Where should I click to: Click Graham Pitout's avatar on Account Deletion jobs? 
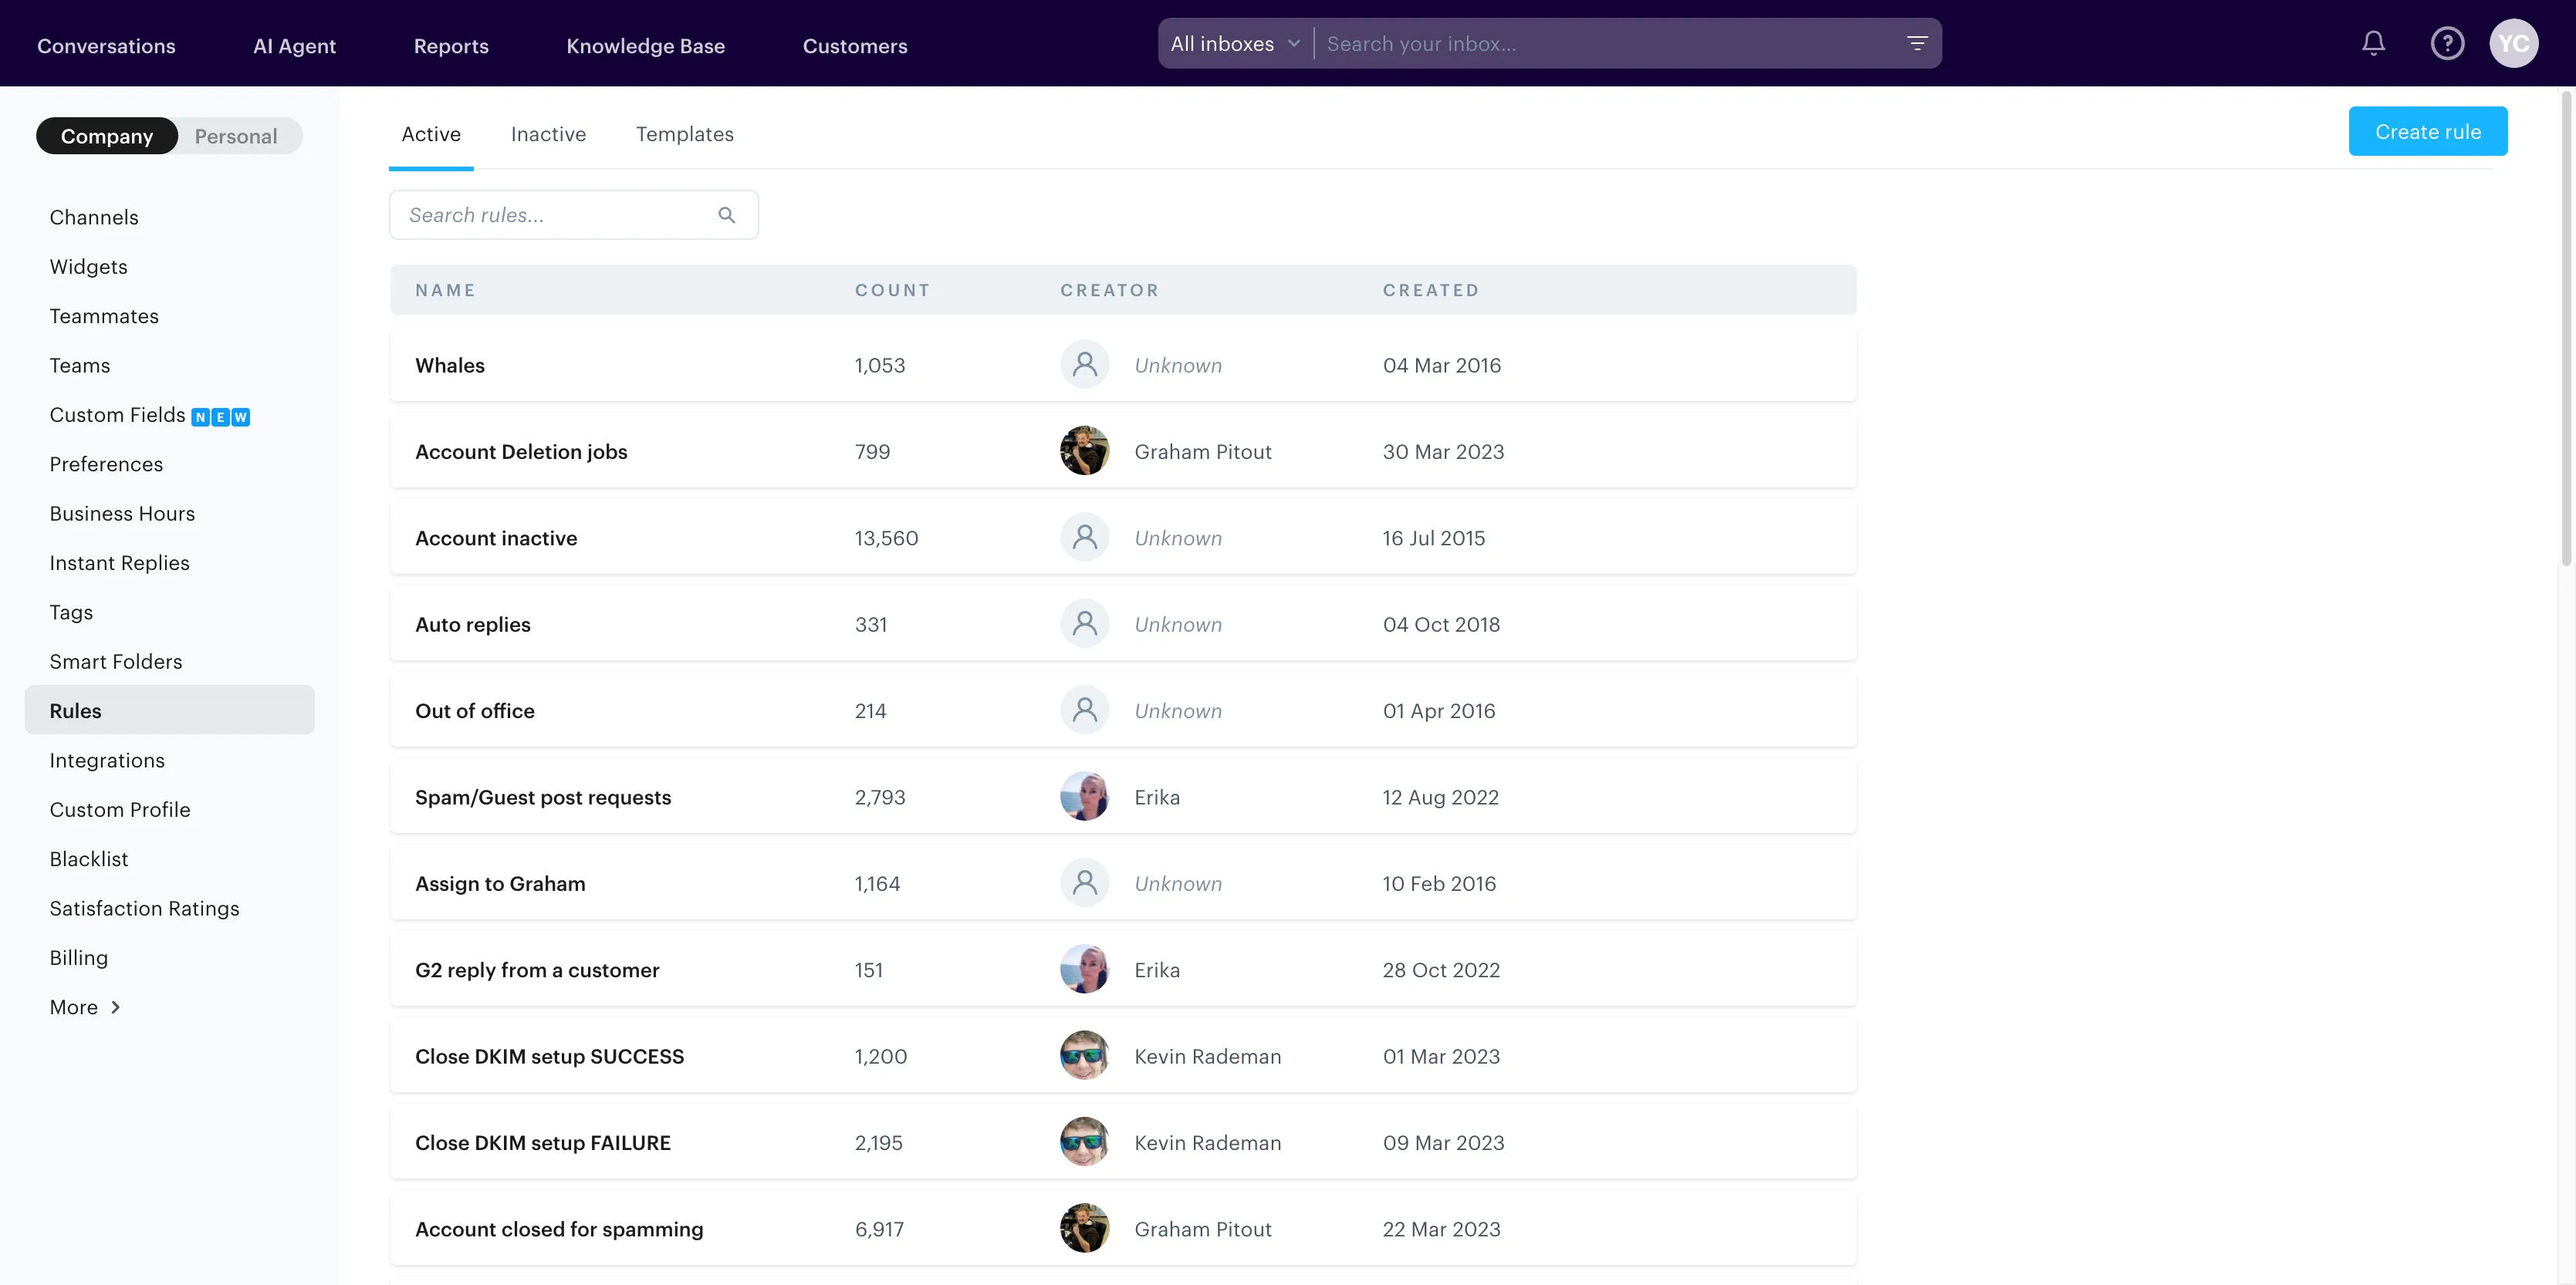(1084, 450)
